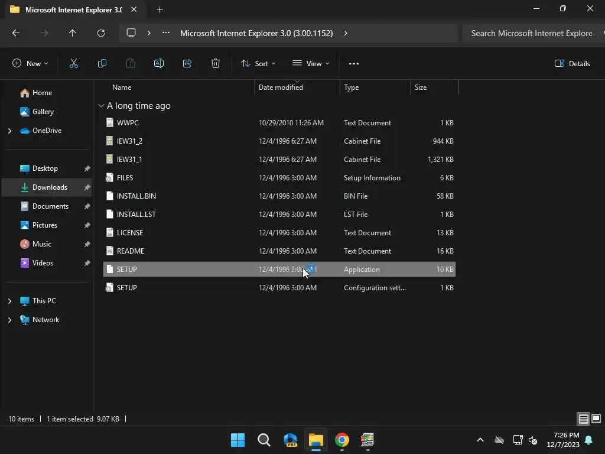Expand OneDrive in navigation pane

tap(9, 131)
